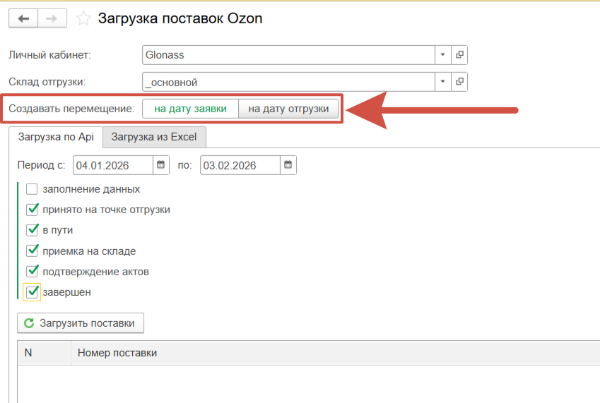The image size is (600, 403).
Task: Click the Период с date field
Action: click(112, 165)
